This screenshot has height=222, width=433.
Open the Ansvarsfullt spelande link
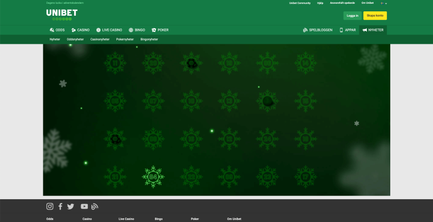pyautogui.click(x=343, y=3)
